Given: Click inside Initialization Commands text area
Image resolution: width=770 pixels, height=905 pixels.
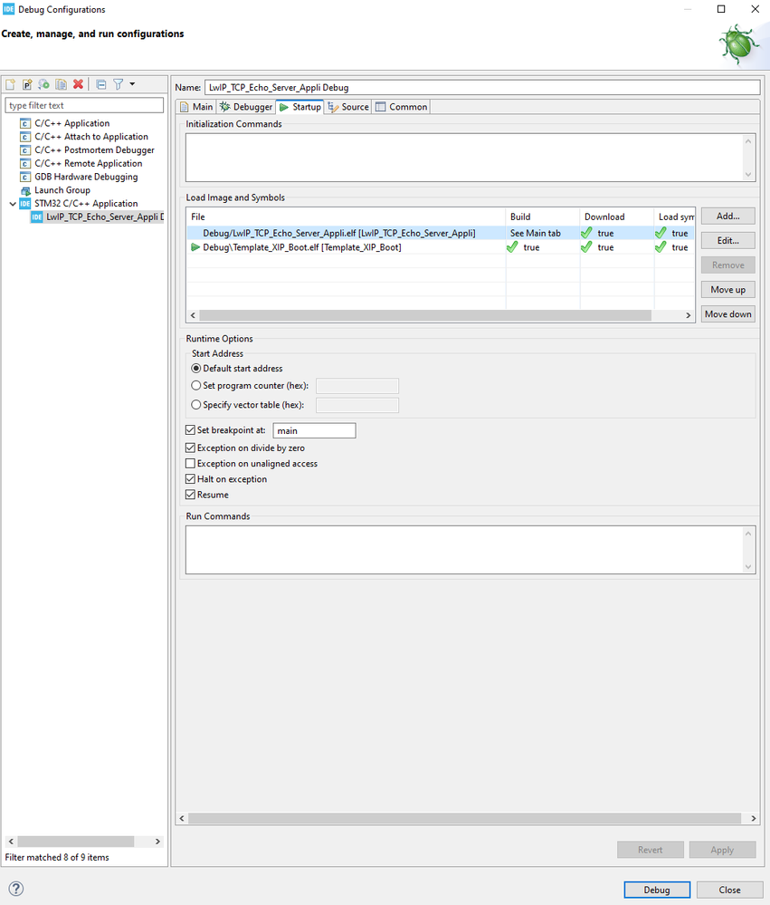Looking at the screenshot, I should pos(464,158).
